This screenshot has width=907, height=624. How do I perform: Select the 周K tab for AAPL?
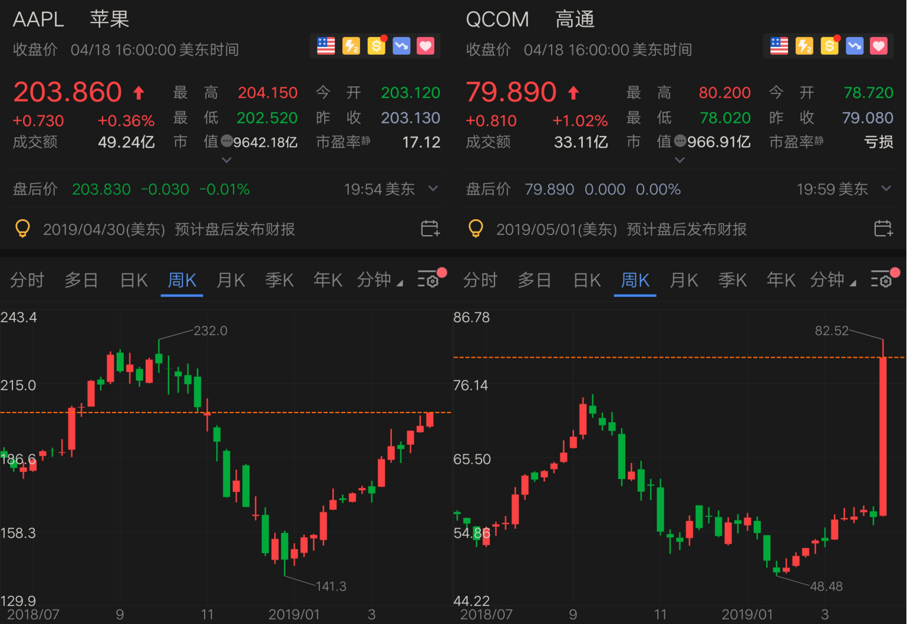pos(182,280)
